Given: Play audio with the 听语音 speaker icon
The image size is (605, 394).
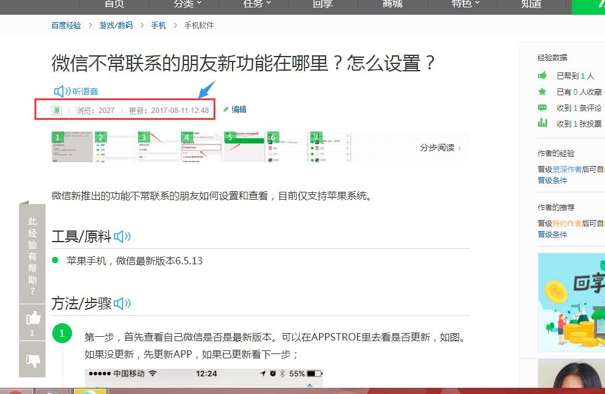Looking at the screenshot, I should 62,92.
